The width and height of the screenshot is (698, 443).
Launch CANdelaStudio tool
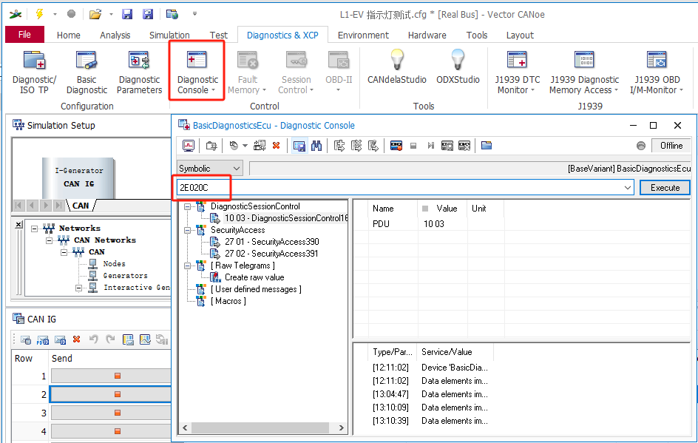click(x=396, y=67)
